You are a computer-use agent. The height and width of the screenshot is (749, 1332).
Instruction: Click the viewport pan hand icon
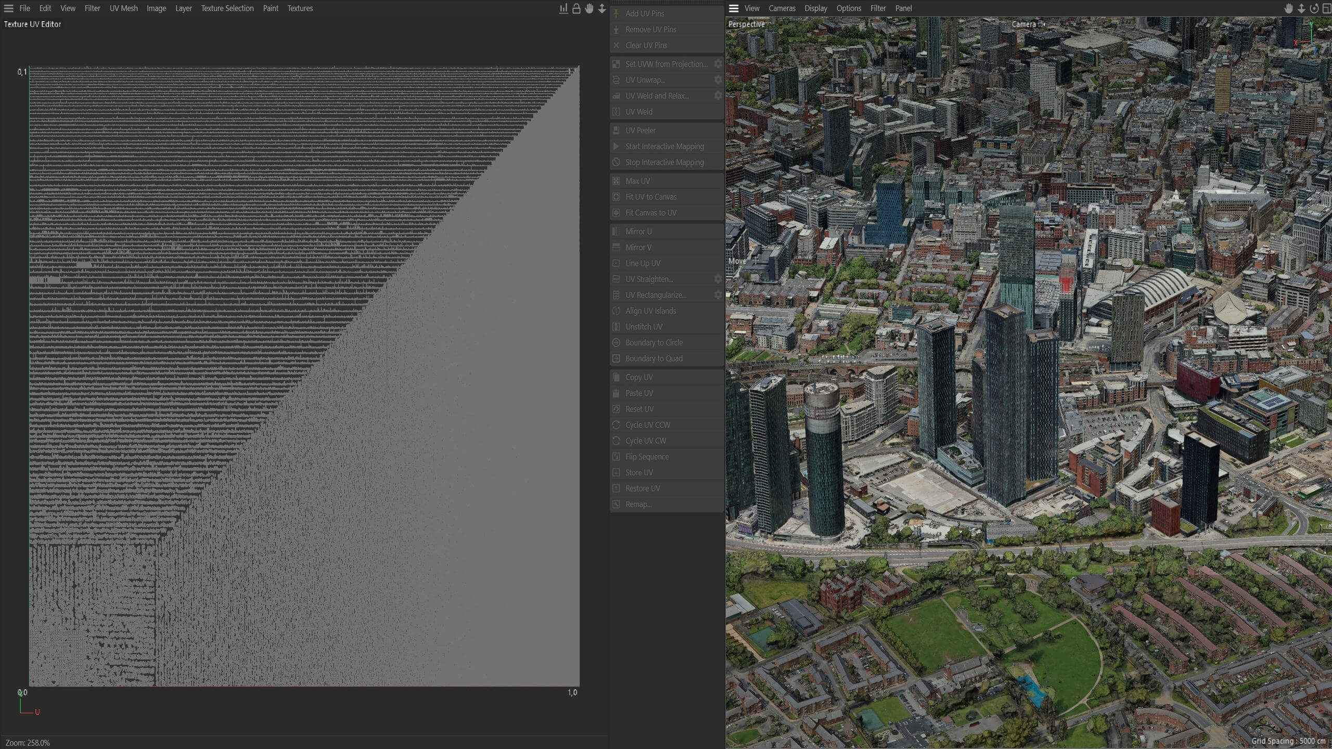(1288, 8)
